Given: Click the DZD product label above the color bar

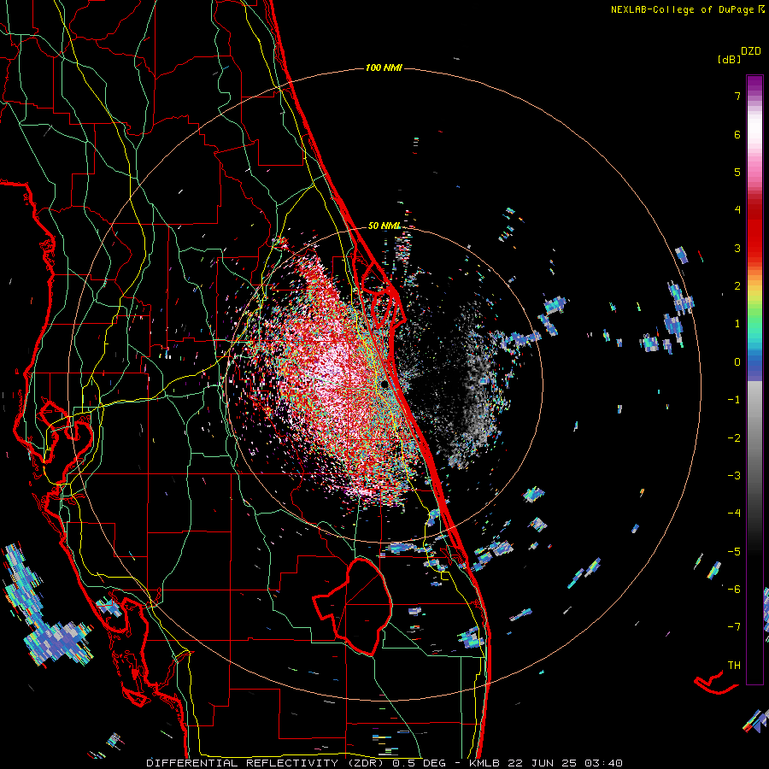Looking at the screenshot, I should (x=751, y=51).
